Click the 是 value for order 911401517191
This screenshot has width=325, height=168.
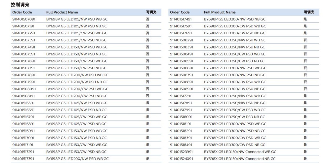(148, 145)
